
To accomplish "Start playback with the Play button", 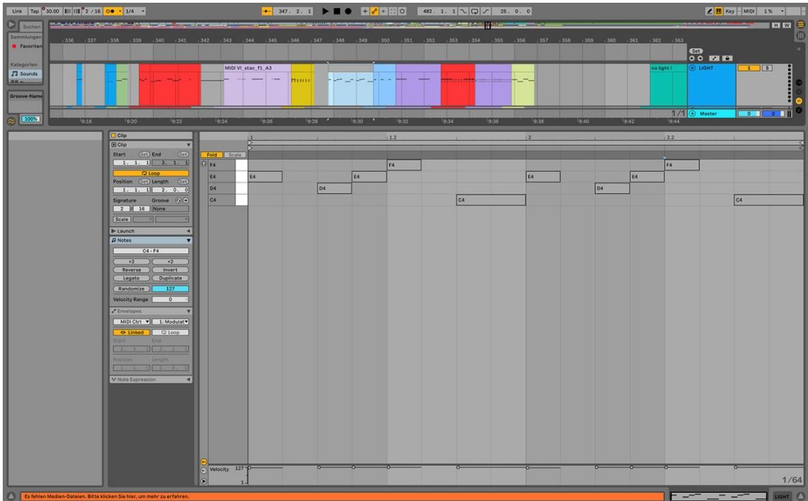I will pos(325,11).
